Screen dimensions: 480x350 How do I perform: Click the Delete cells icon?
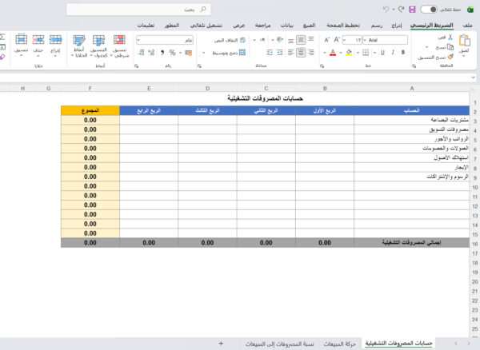[x=38, y=39]
